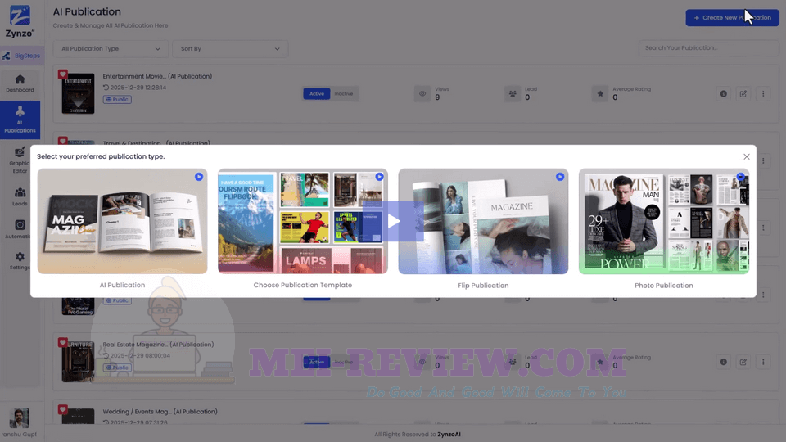The image size is (786, 442).
Task: Click the Real Estate Magazine heart icon
Action: pos(63,342)
